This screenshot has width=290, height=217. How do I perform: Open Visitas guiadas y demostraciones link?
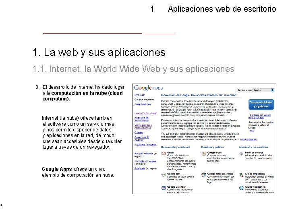click(x=143, y=127)
